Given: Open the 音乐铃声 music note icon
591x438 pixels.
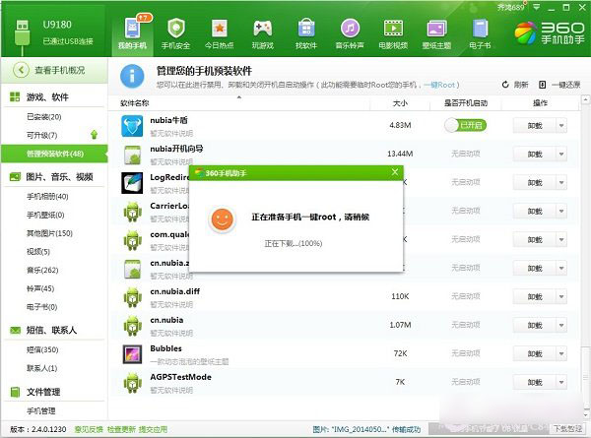Looking at the screenshot, I should [350, 28].
